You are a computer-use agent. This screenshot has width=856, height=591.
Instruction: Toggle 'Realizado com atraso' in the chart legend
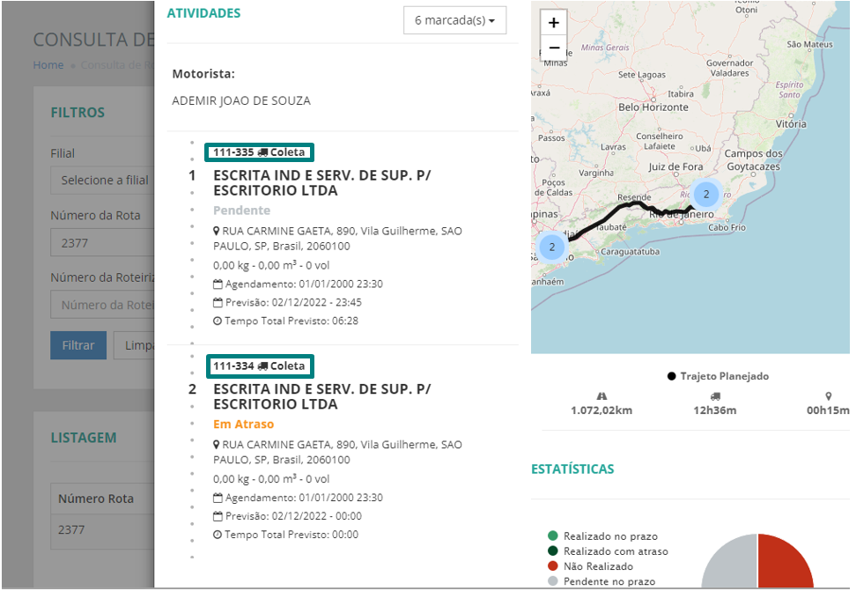[x=615, y=551]
